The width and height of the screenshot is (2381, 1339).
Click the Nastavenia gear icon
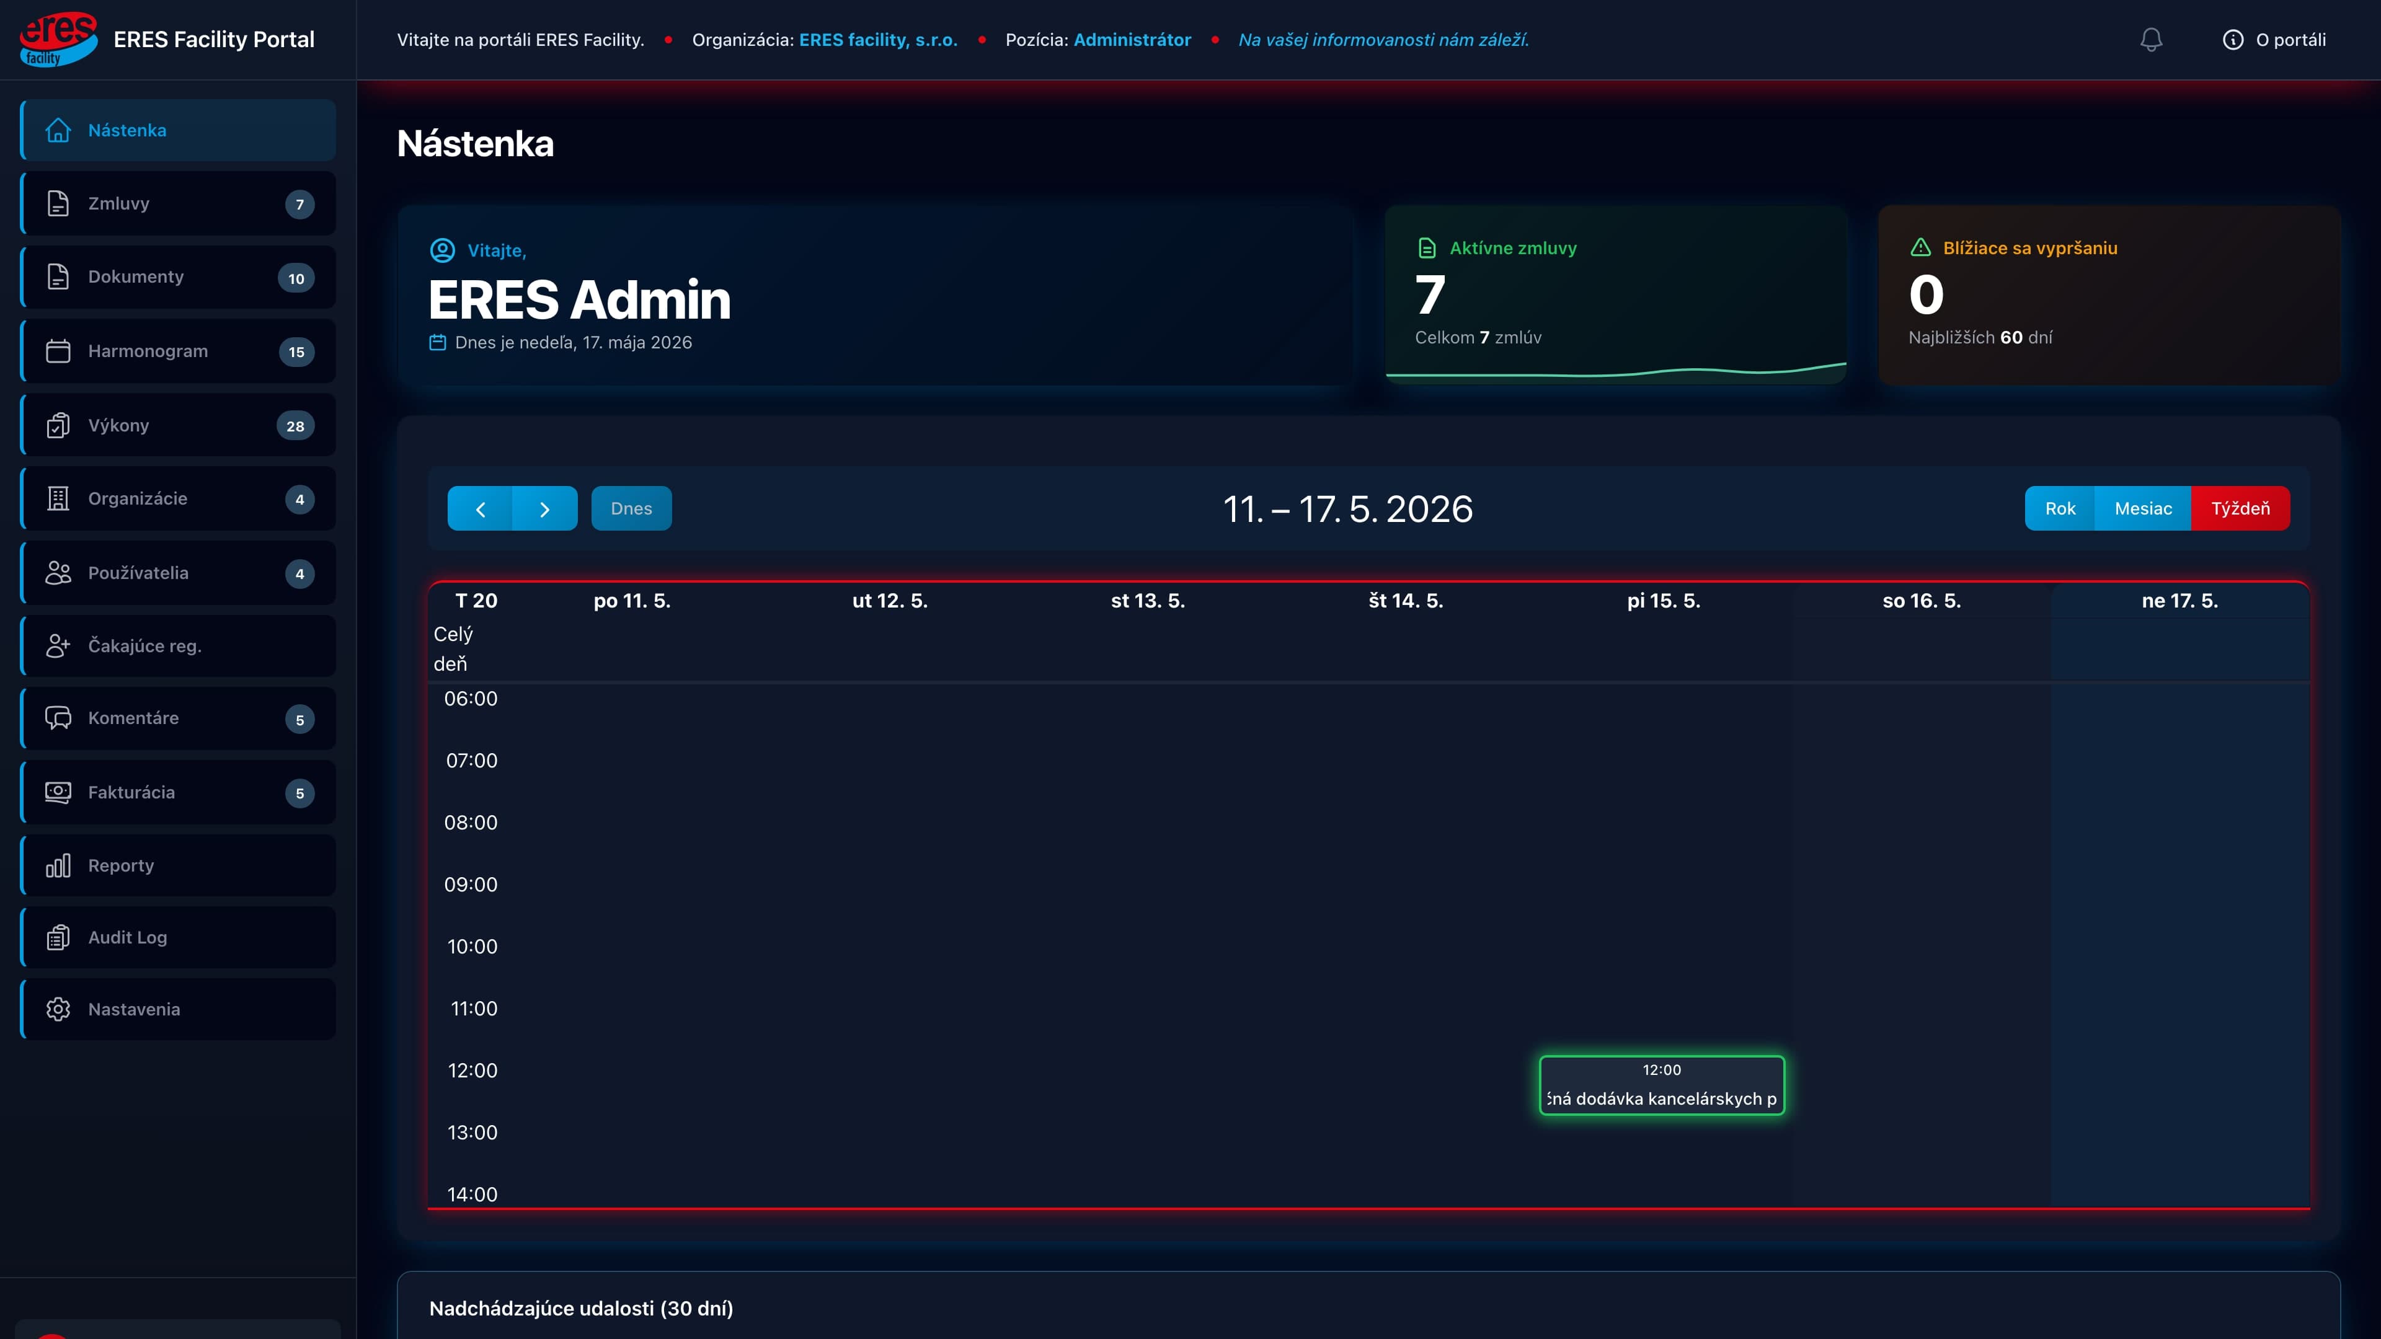(x=58, y=1009)
